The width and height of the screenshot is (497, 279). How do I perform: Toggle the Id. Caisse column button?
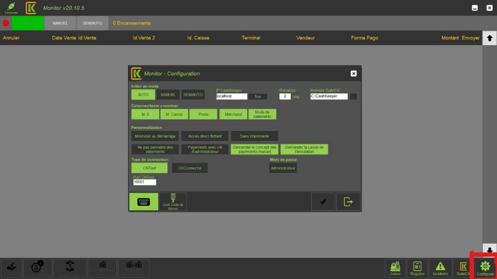[174, 114]
